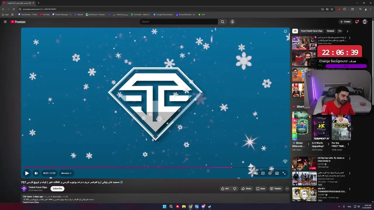The height and width of the screenshot is (210, 374).
Task: Bookmark this page with star icon
Action: click(332, 9)
